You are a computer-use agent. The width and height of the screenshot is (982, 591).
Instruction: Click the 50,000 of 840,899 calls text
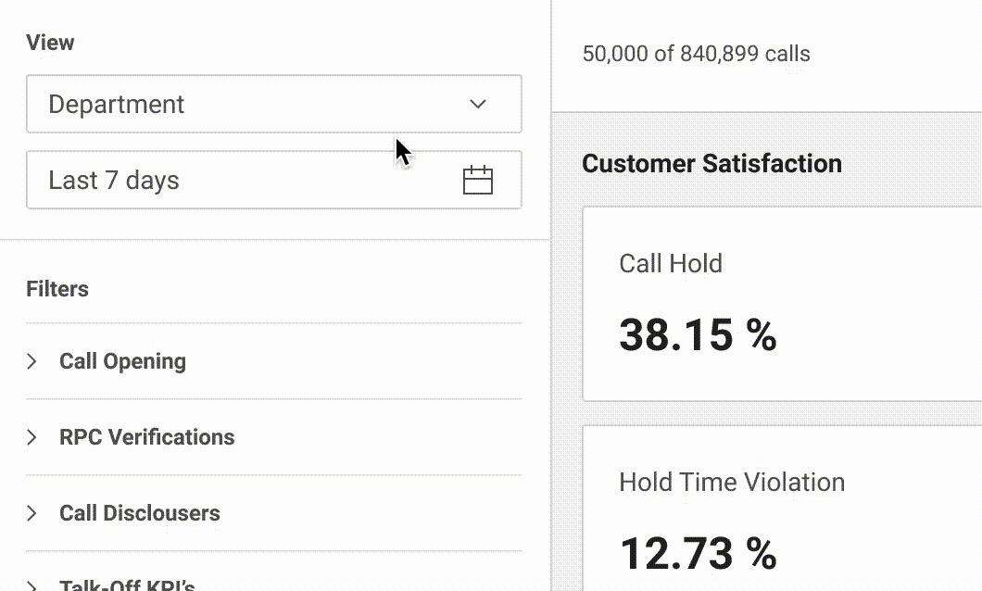pyautogui.click(x=696, y=54)
